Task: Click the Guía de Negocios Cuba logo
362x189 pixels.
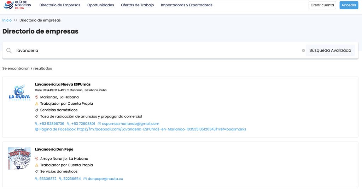Action: 17,5
